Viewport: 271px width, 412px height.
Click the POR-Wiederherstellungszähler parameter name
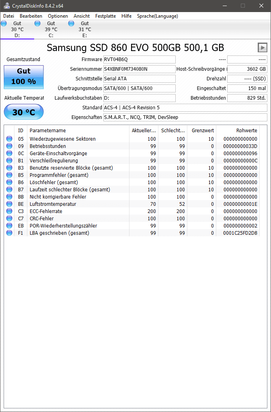click(64, 225)
